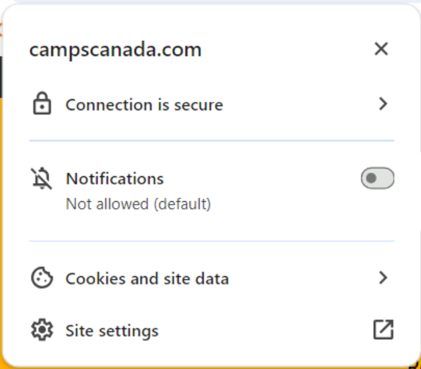Click the orange page strip at left edge
Image resolution: width=421 pixels, height=369 pixels.
coord(2,208)
